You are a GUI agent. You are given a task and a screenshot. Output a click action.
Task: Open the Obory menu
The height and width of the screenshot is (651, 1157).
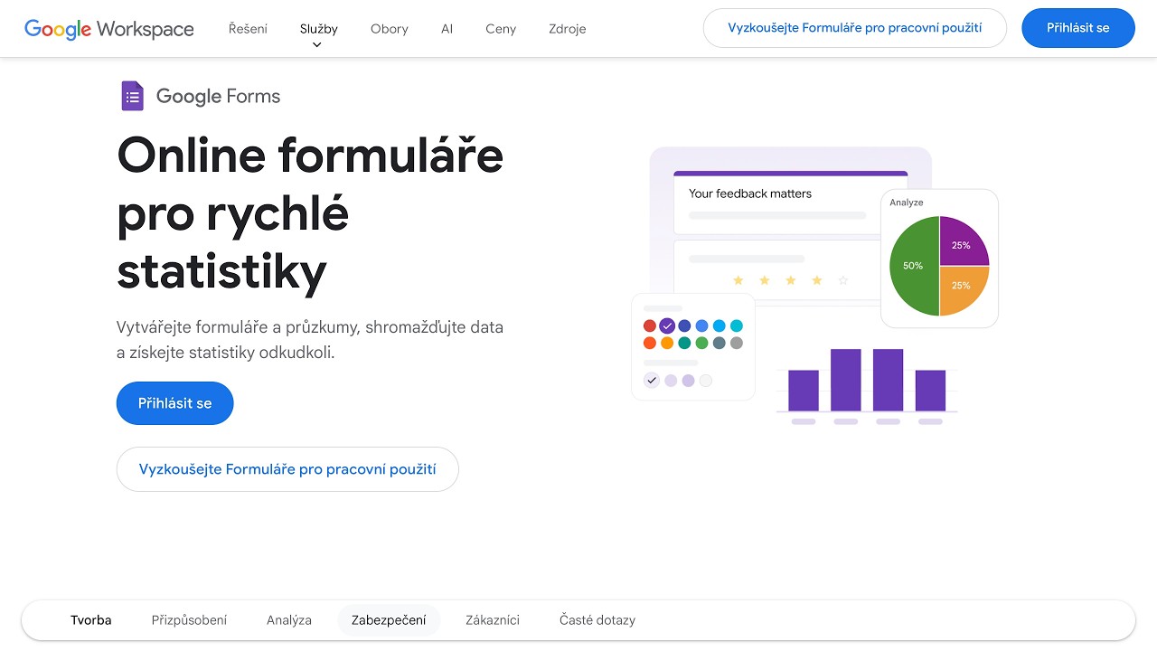pos(390,29)
